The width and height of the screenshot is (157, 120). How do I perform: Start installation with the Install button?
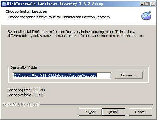[114, 112]
